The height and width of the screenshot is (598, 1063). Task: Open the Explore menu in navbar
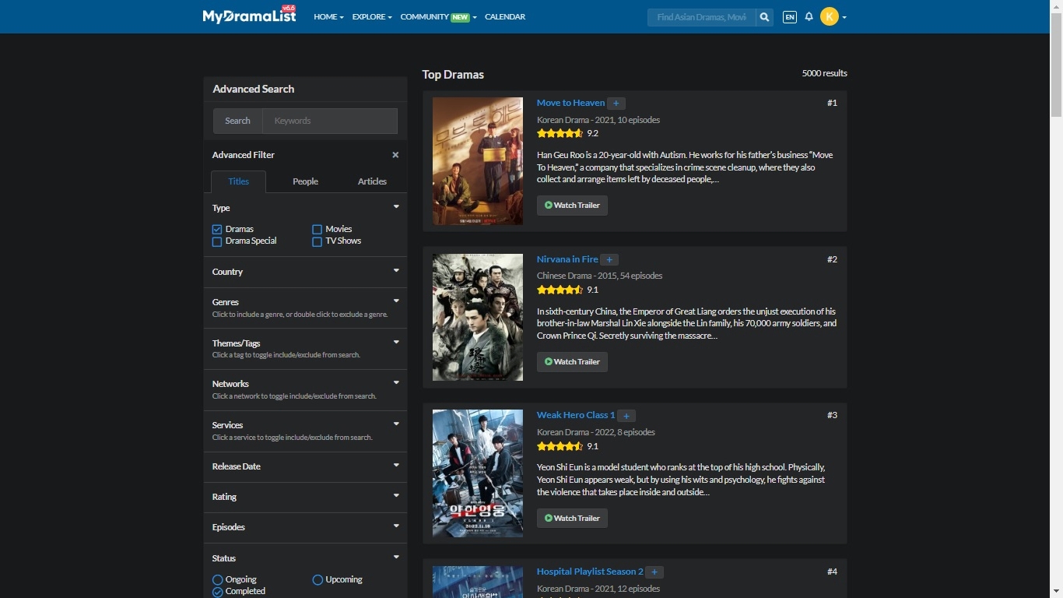click(x=371, y=17)
